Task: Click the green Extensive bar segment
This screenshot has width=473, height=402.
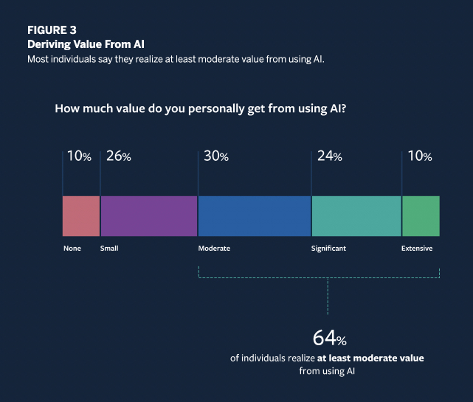Action: coord(421,215)
